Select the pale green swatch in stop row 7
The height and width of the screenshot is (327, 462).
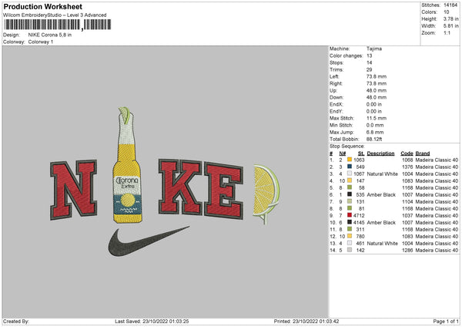[x=350, y=201]
